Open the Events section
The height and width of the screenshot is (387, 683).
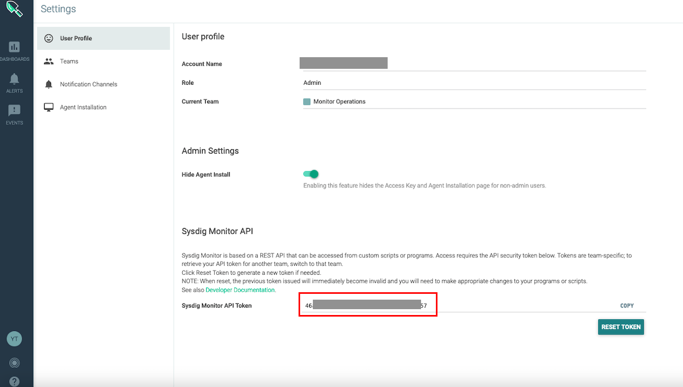pyautogui.click(x=14, y=113)
